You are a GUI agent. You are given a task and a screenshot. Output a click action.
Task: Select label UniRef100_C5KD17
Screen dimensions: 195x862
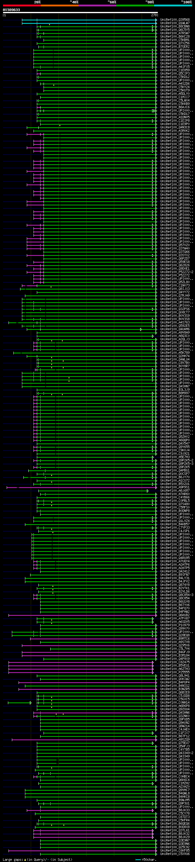click(175, 114)
